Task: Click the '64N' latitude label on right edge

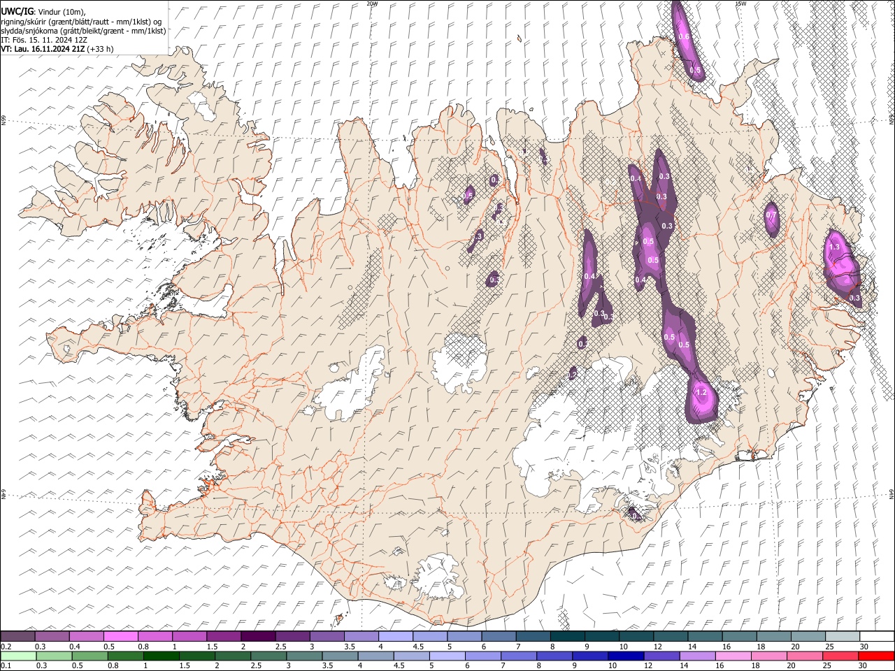Action: coord(892,493)
